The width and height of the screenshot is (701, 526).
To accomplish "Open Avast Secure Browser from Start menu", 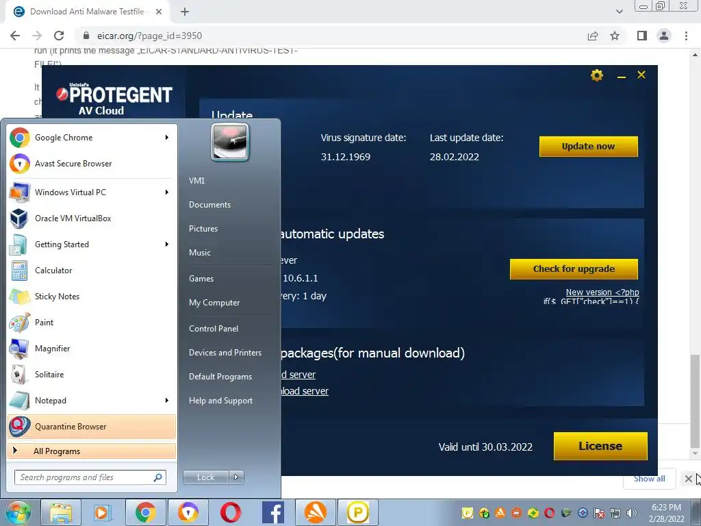I will point(92,163).
